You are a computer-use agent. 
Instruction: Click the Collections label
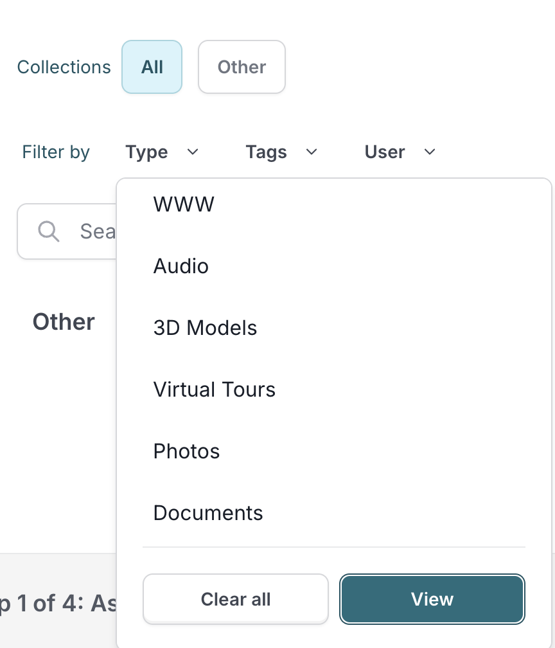[x=64, y=67]
